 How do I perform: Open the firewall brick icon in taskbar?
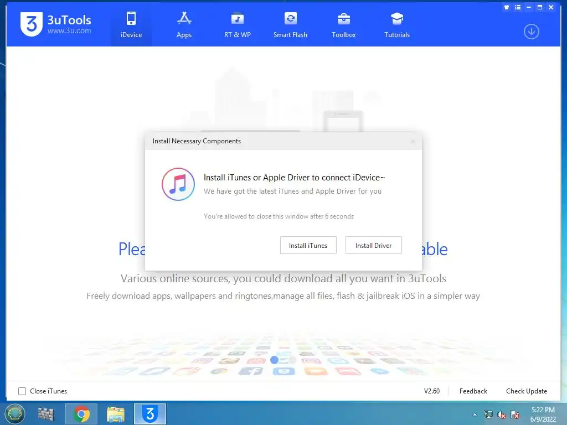(x=46, y=414)
